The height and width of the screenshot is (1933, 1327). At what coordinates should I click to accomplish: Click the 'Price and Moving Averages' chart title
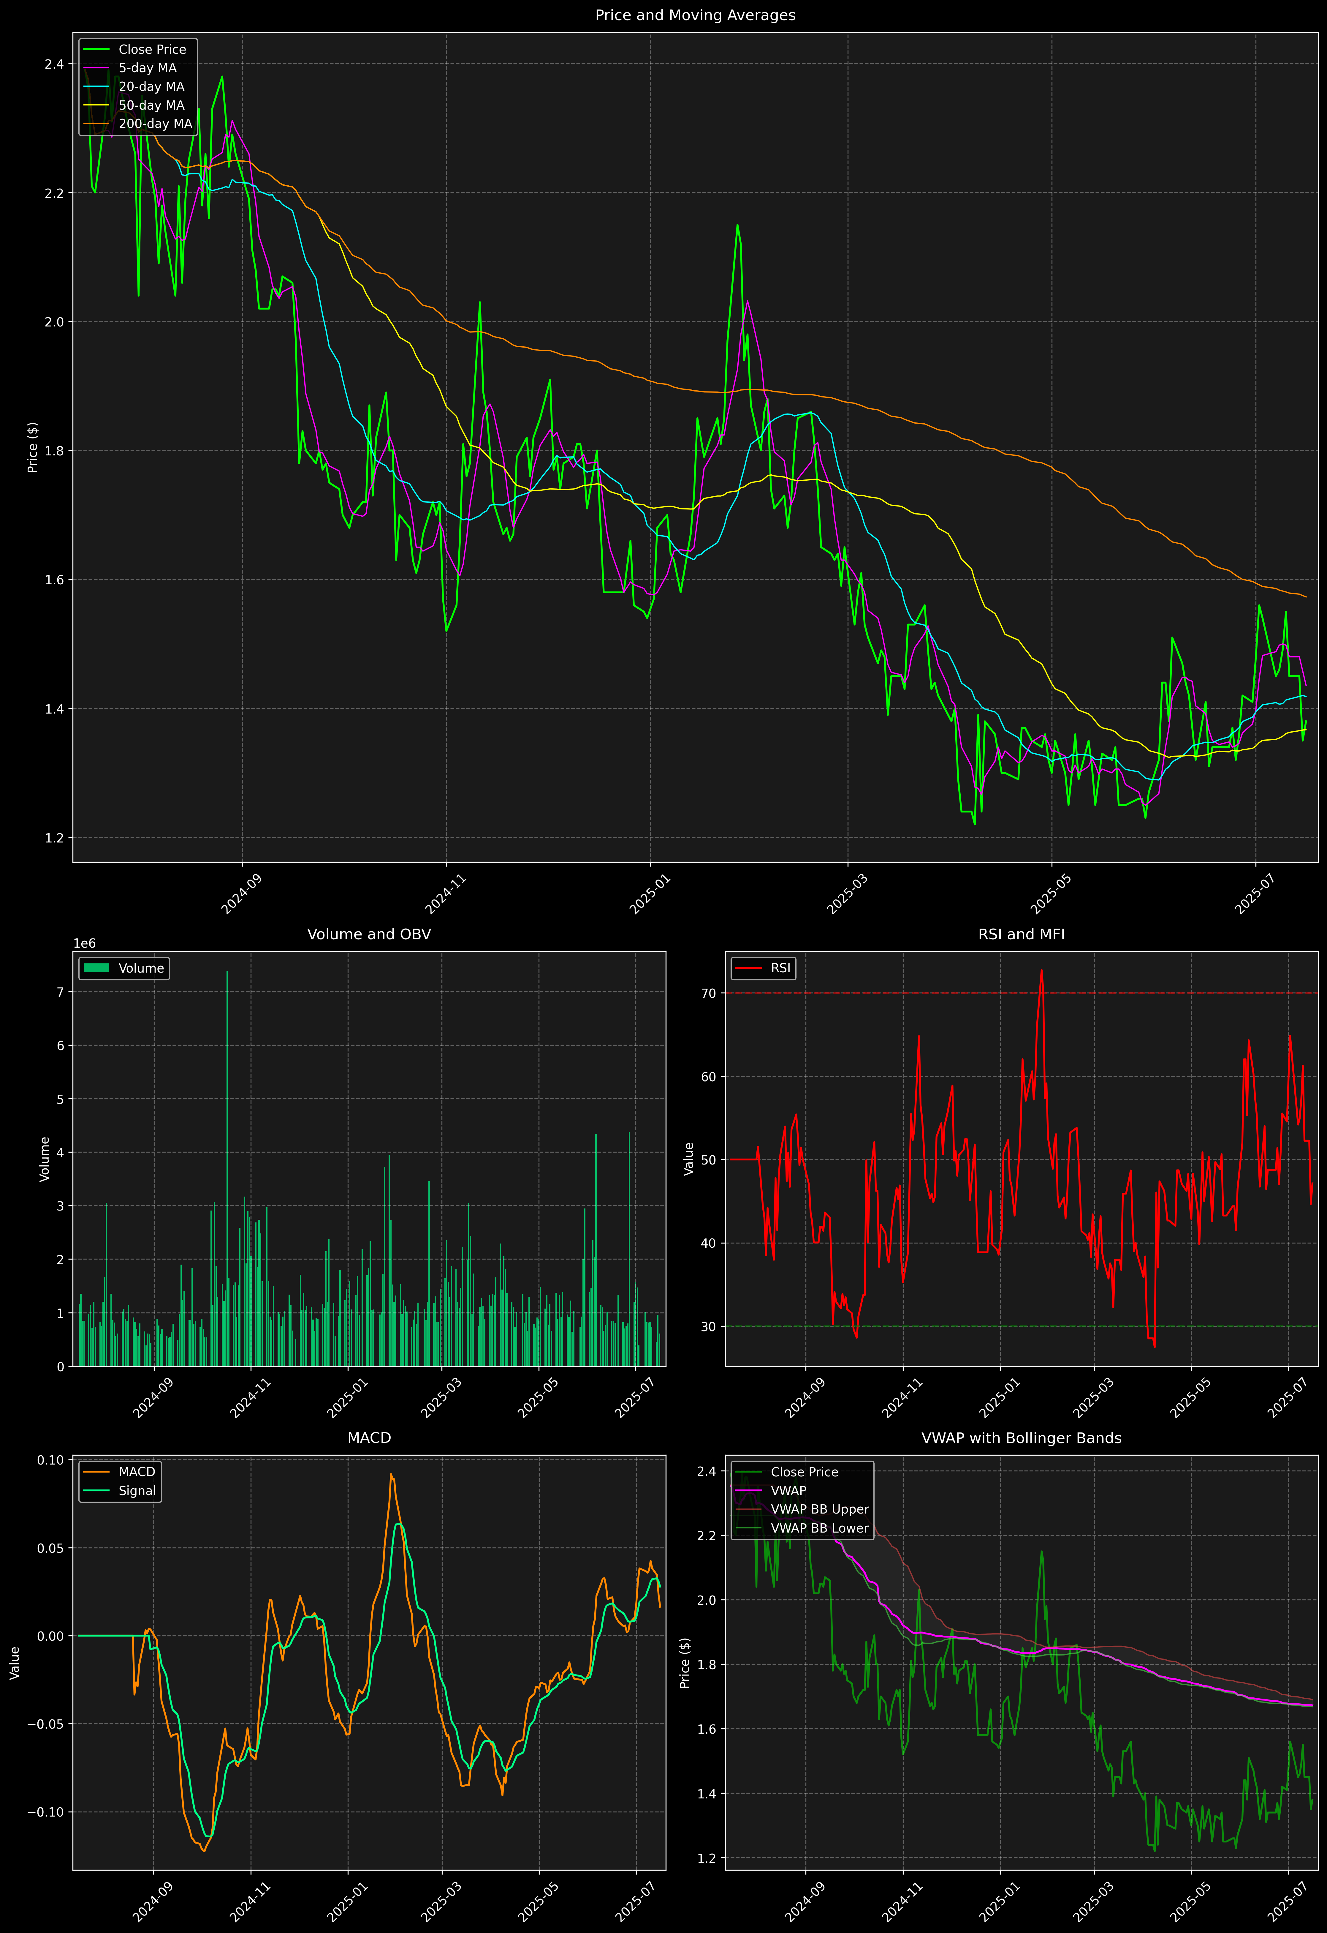click(x=695, y=15)
